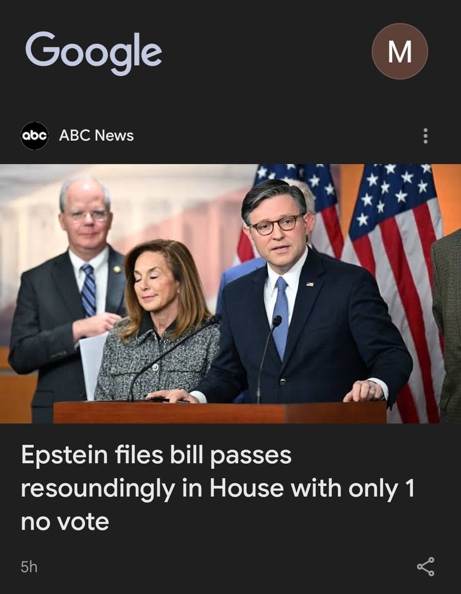Open the M profile account avatar
The image size is (461, 594).
click(400, 51)
